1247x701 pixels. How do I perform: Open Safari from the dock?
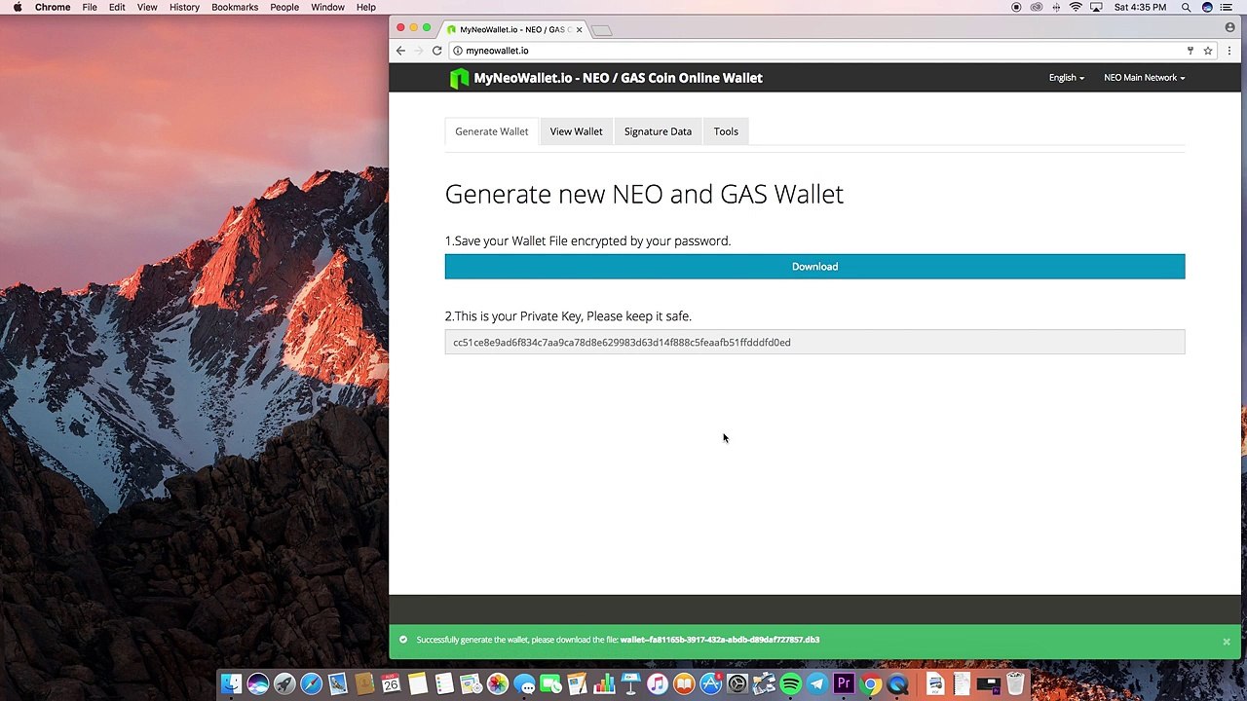tap(311, 684)
